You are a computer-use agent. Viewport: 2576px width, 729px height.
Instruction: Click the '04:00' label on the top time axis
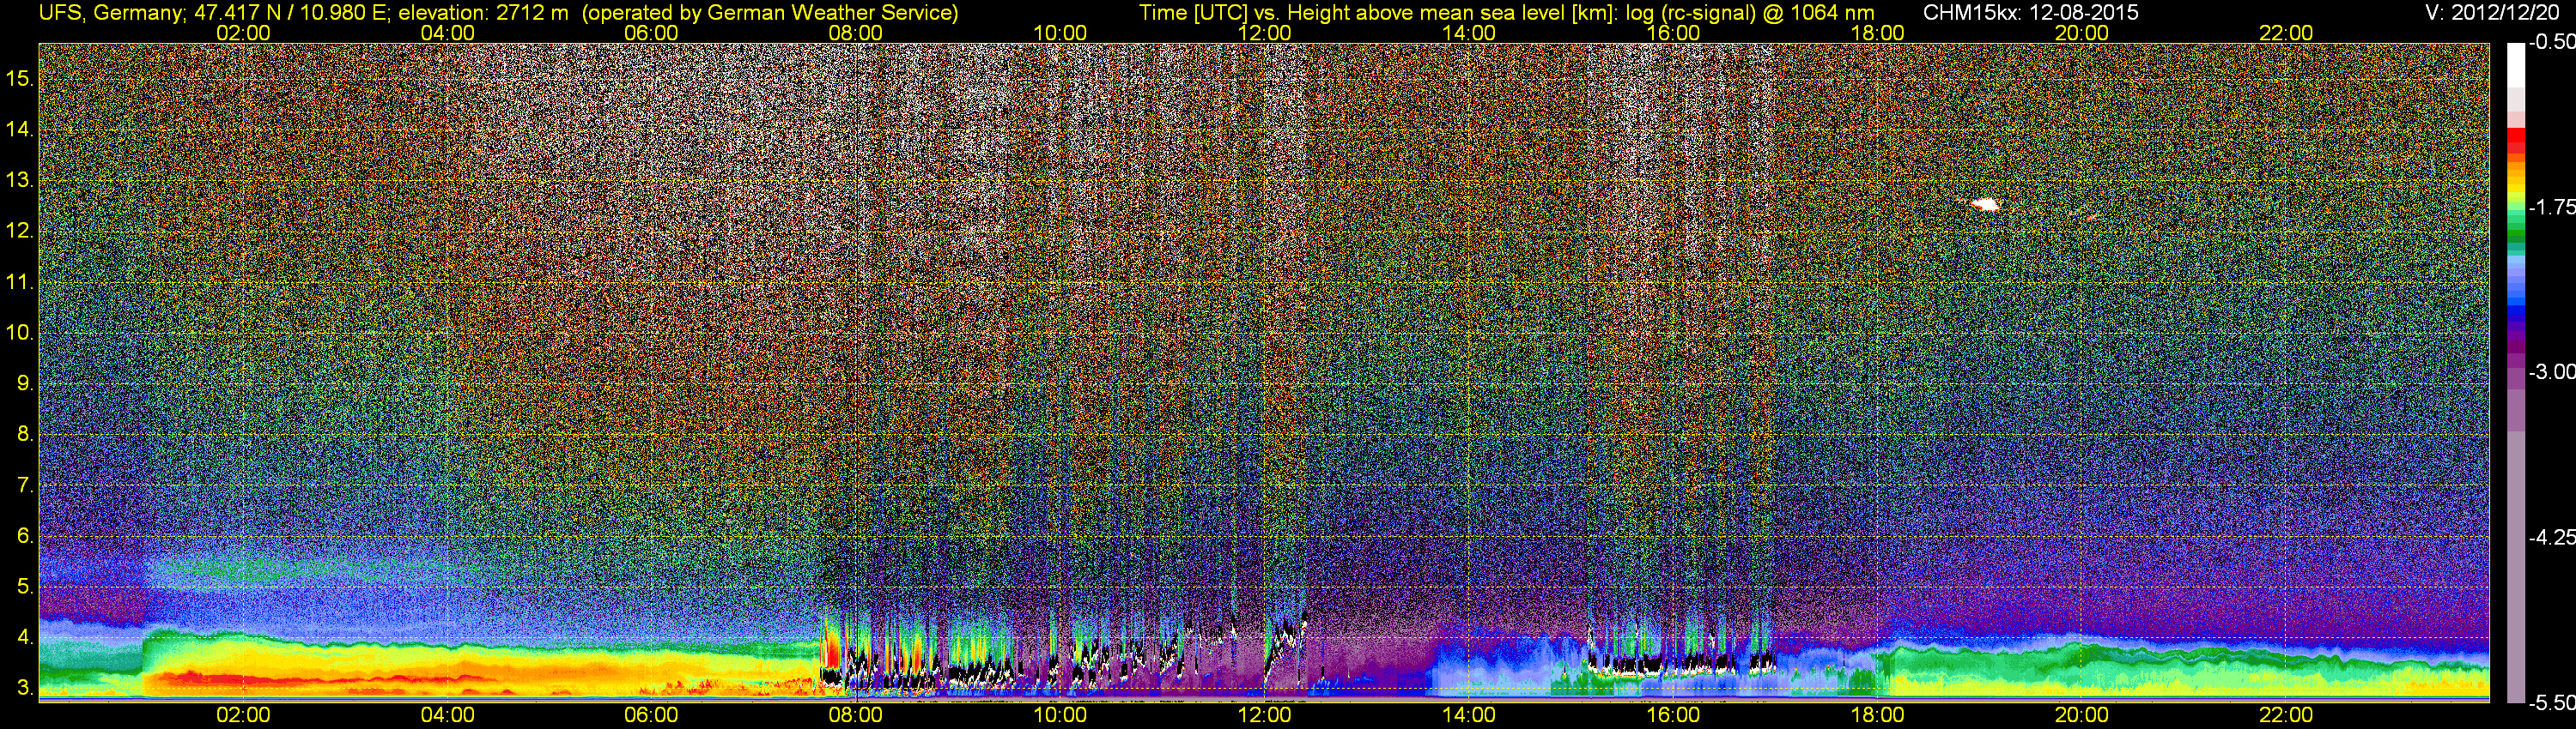447,33
